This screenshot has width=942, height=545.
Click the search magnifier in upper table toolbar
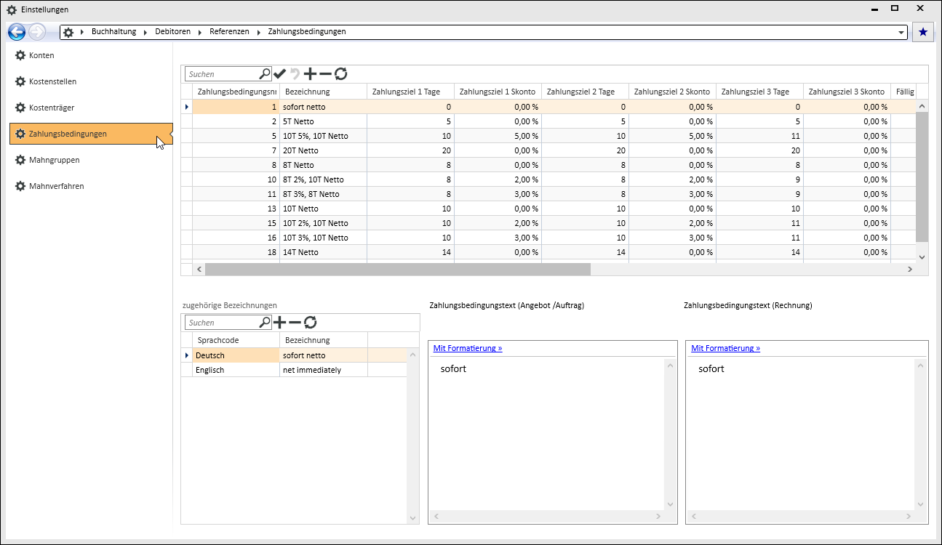click(265, 73)
